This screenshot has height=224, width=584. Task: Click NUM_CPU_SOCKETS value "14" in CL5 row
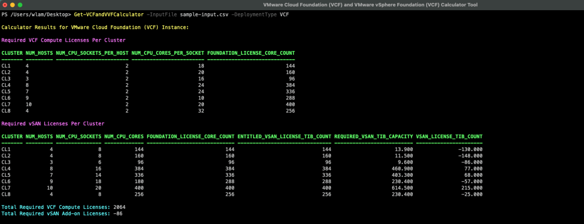click(98, 175)
